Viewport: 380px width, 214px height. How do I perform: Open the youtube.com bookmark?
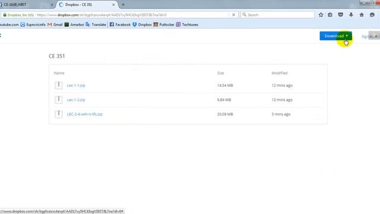pyautogui.click(x=9, y=24)
